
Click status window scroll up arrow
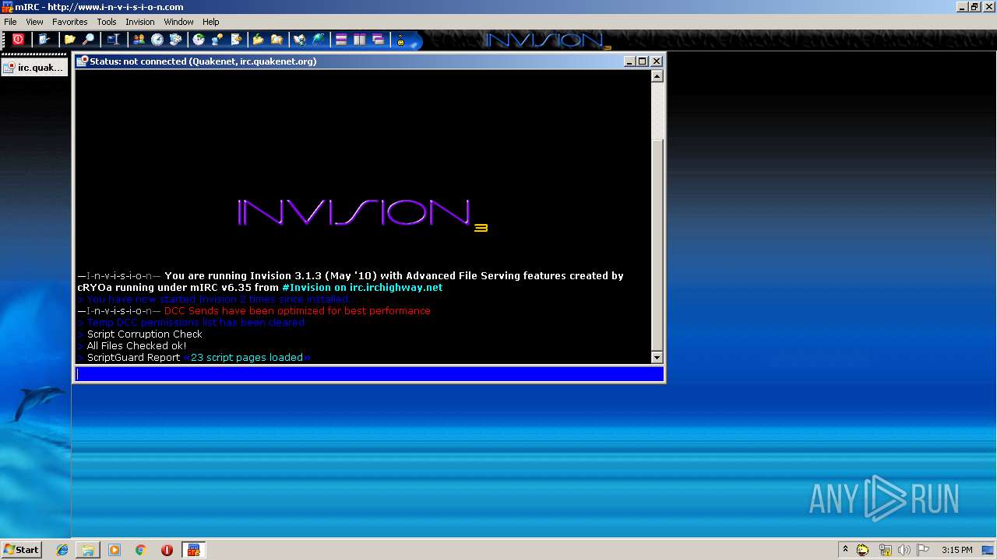[657, 76]
